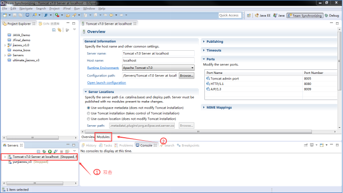Stop the server with the square icon
The image size is (343, 193).
[62, 151]
